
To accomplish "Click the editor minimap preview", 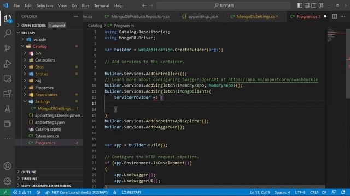I will click(x=336, y=35).
